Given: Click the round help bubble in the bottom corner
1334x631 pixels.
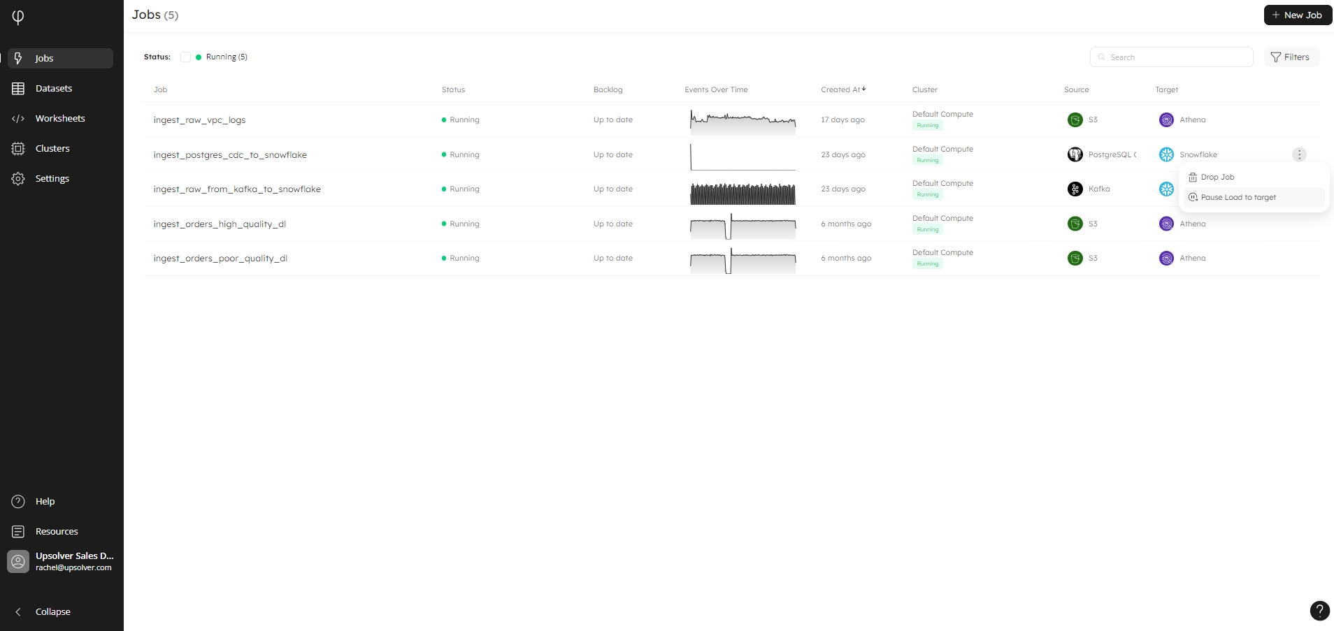Looking at the screenshot, I should click(x=1319, y=611).
